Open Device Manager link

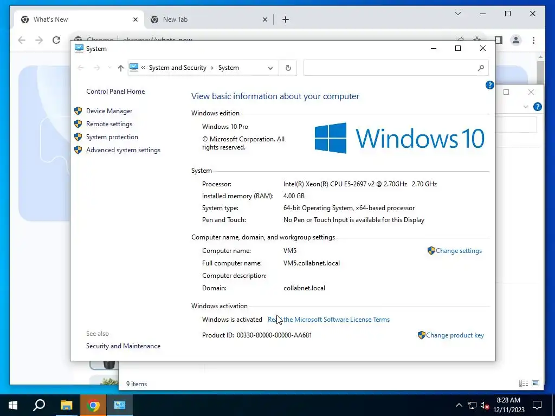(x=109, y=111)
